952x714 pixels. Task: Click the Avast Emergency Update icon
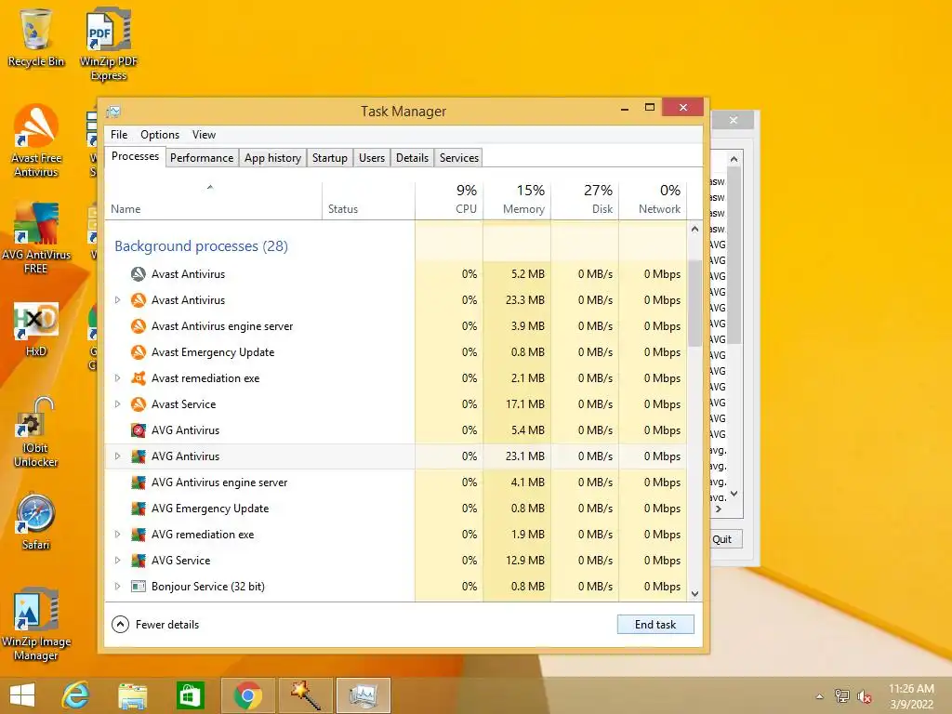click(139, 352)
